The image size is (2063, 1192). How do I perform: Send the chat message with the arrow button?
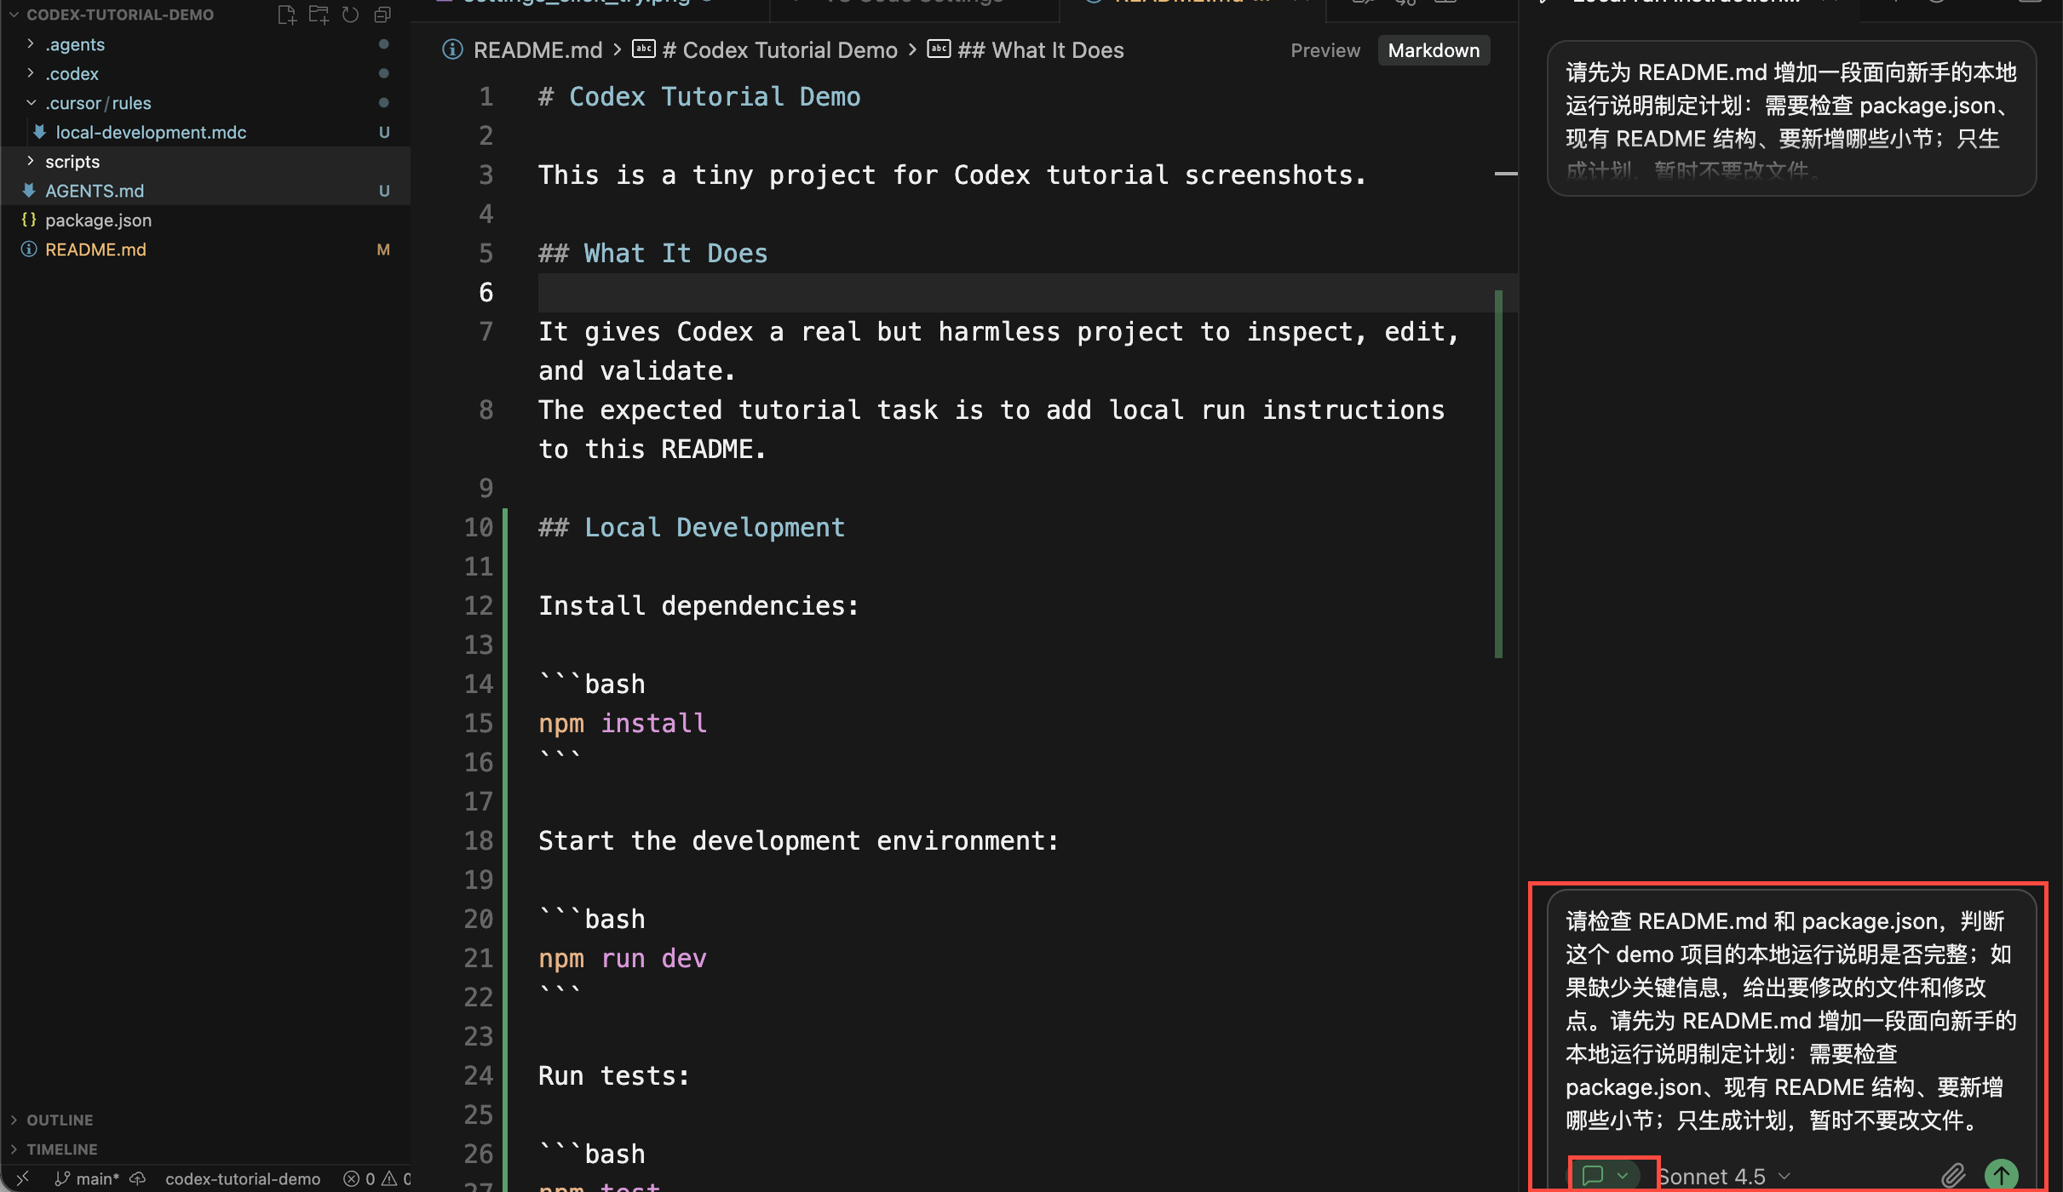2002,1176
